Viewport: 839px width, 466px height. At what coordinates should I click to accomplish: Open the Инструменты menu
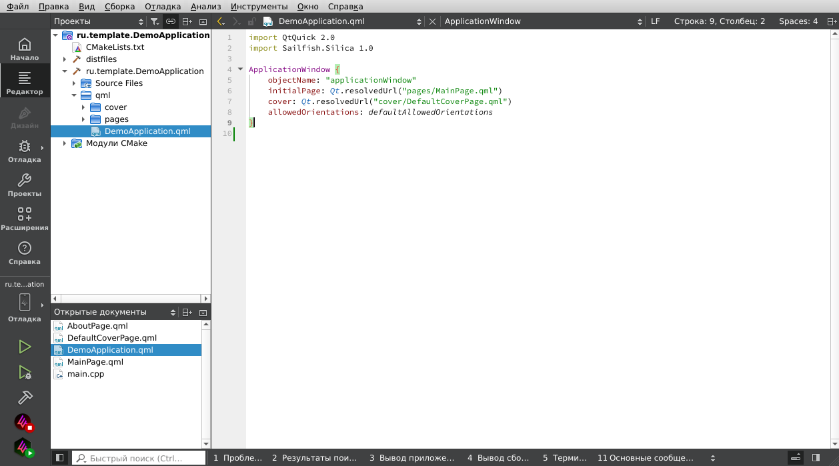(259, 6)
